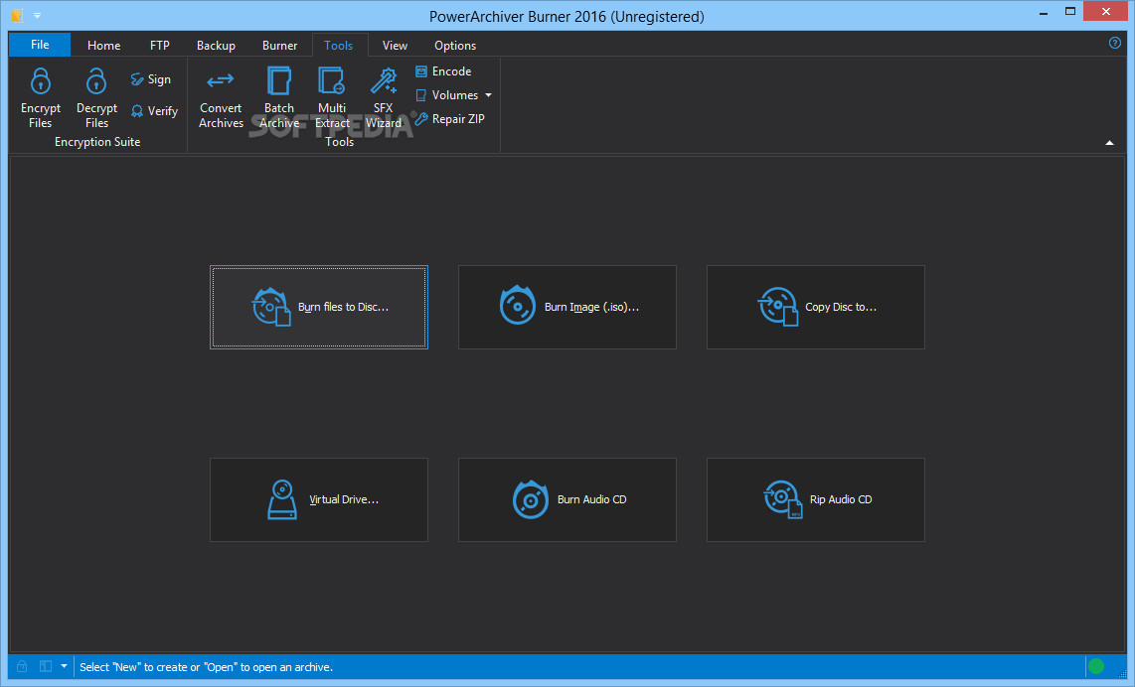Open Batch Archive tool
The image size is (1135, 687).
[278, 97]
